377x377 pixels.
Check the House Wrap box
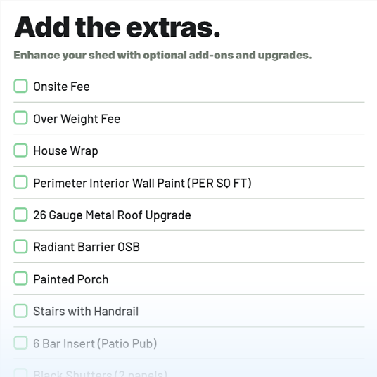20,151
